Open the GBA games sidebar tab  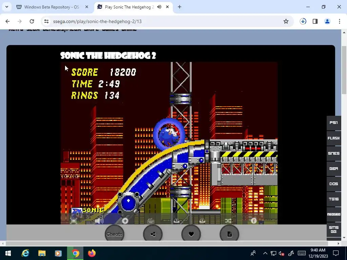coord(334,169)
